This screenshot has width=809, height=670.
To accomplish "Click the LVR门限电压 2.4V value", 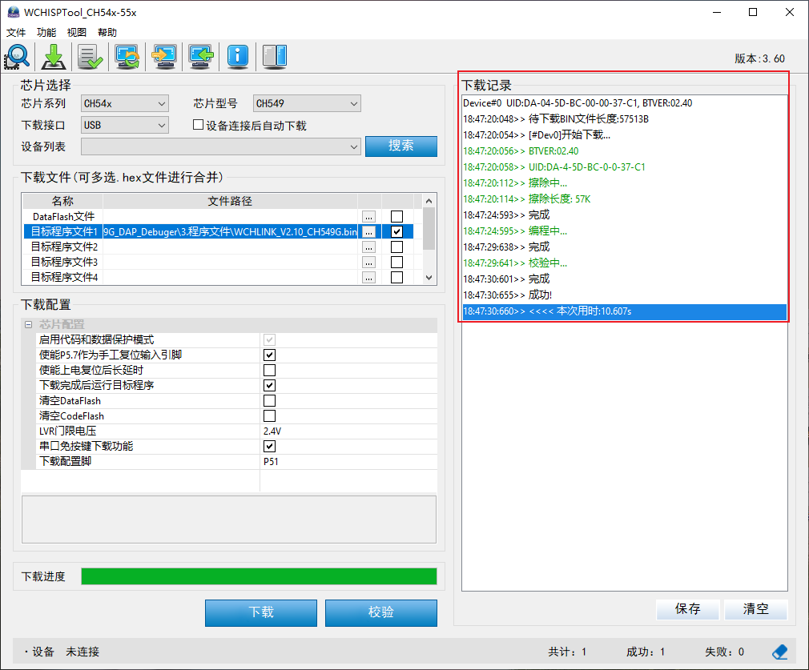I will tap(272, 431).
